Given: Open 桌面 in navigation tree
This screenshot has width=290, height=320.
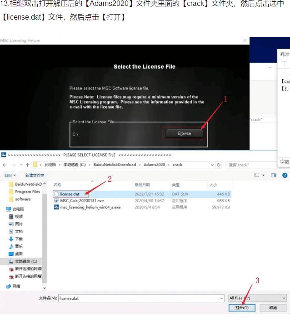Looking at the screenshot, I should [x=16, y=254].
